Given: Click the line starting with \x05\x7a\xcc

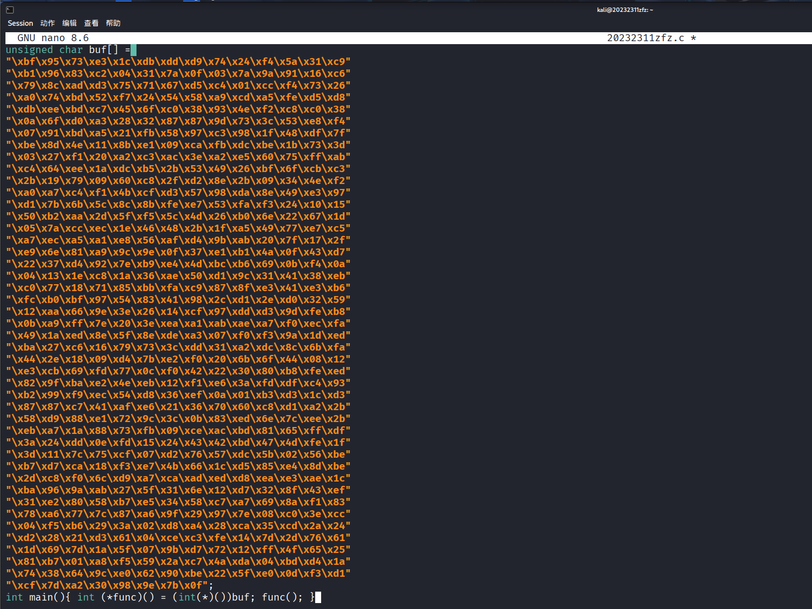Looking at the screenshot, I should 178,229.
